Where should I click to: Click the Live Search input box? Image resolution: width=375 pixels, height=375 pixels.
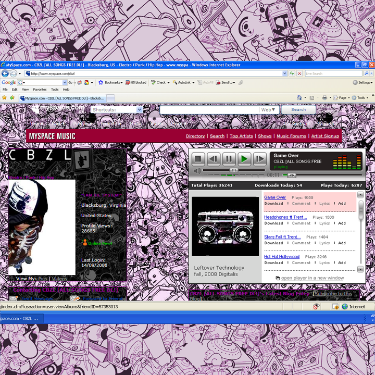[334, 73]
